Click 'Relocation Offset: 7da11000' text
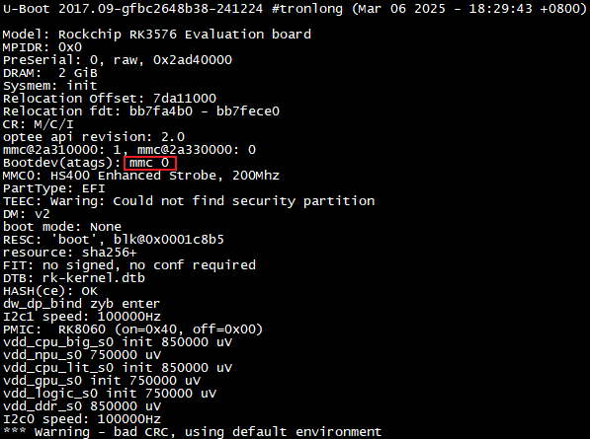The width and height of the screenshot is (590, 439). (x=110, y=99)
